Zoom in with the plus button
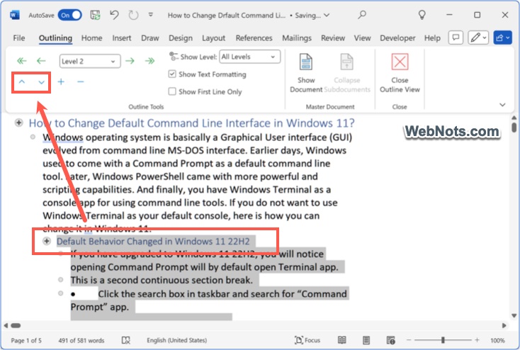The height and width of the screenshot is (350, 520). point(477,339)
